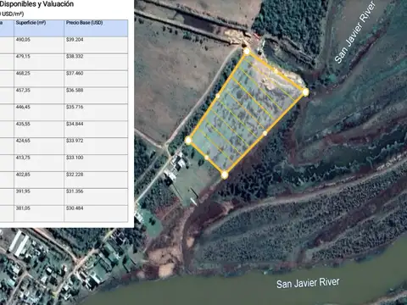Select the surface value 479,15
This screenshot has height=305, width=407.
23,57
